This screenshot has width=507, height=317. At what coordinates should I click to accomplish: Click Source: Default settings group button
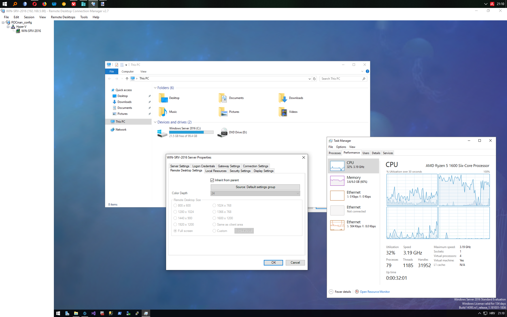coord(255,187)
